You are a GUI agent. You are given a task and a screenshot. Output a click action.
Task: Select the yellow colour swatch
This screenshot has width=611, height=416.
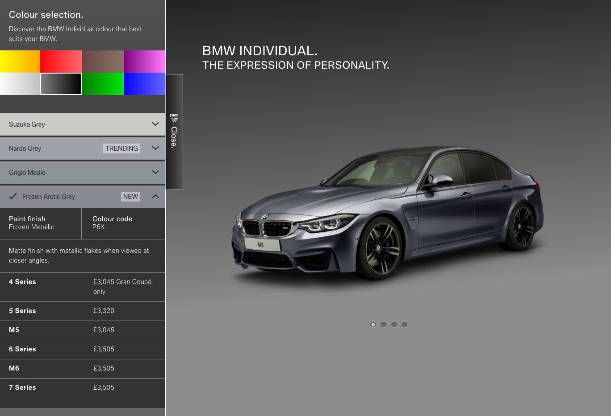tap(20, 61)
